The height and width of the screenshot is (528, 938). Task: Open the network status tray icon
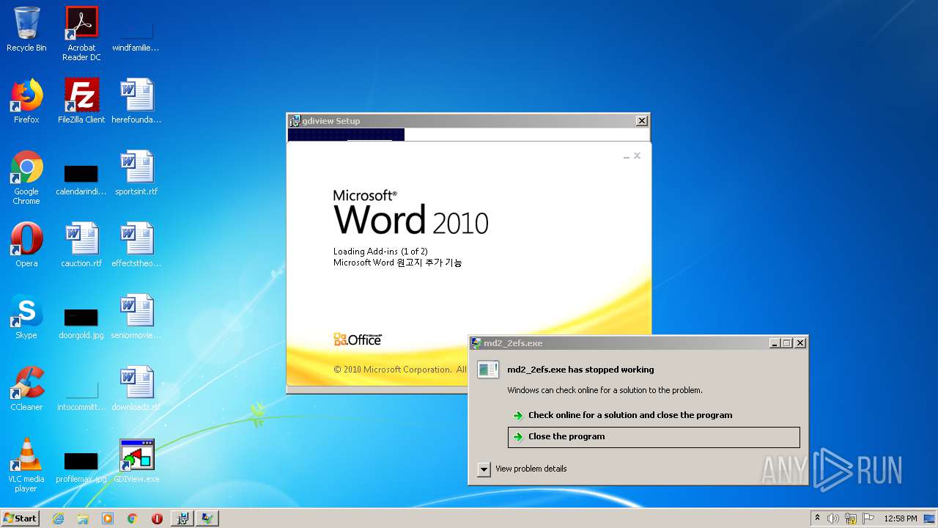click(x=851, y=518)
